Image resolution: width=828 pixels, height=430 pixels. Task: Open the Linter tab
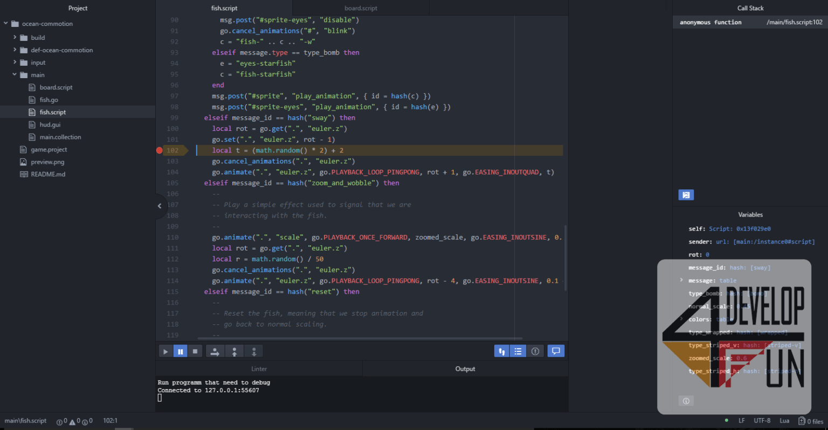click(x=259, y=369)
